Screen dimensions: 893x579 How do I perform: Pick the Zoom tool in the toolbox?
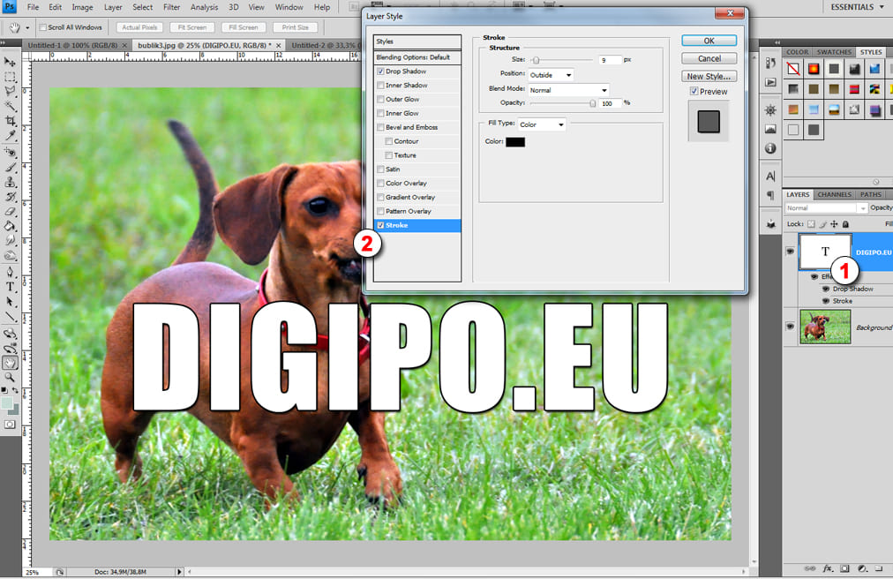click(11, 377)
